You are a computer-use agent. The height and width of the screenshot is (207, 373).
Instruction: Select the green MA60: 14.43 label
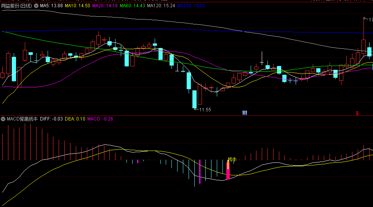[132, 6]
